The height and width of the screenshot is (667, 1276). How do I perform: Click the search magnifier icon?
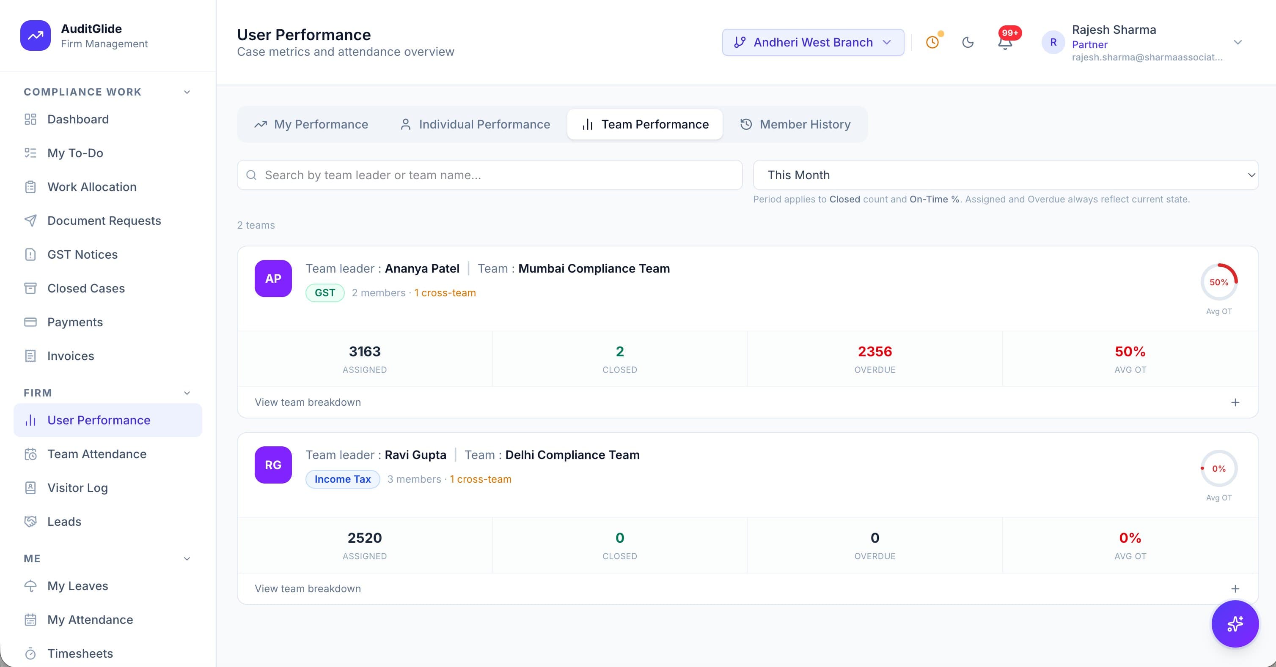[x=251, y=175]
